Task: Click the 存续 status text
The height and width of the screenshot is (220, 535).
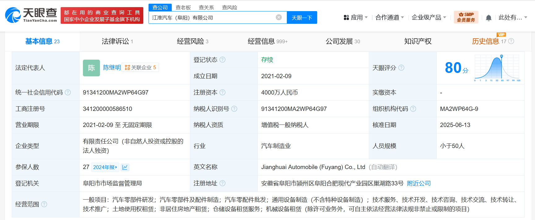Action: tap(267, 60)
